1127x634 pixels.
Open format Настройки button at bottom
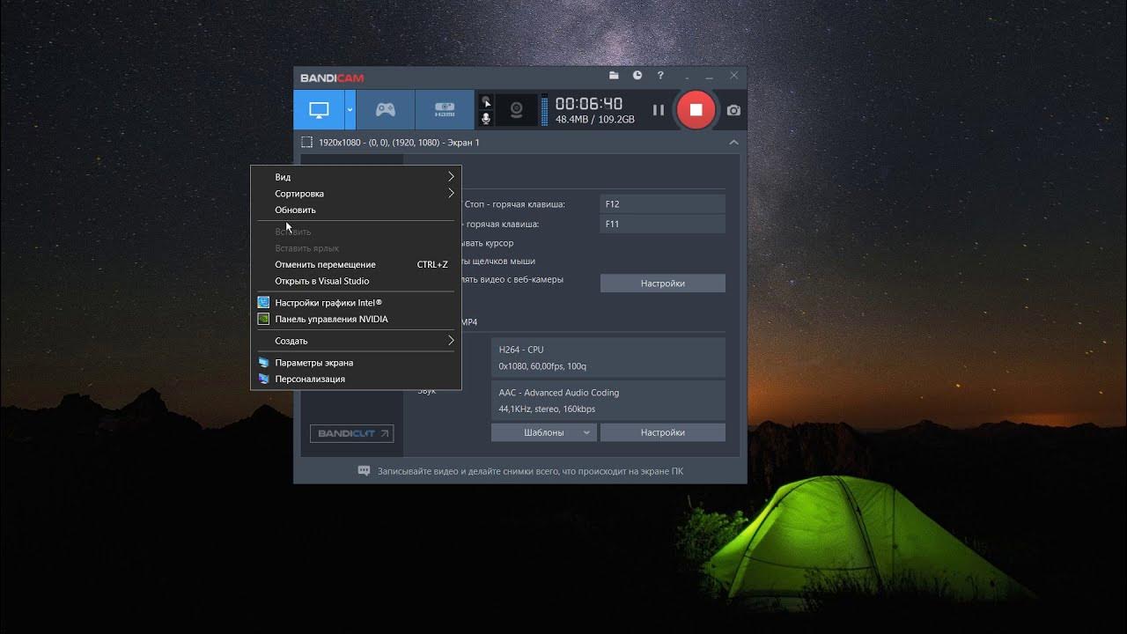662,432
